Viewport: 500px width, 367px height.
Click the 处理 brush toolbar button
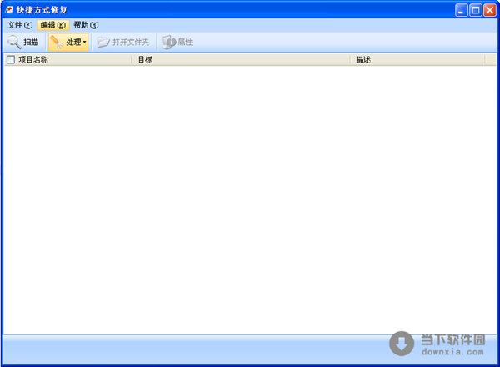point(68,43)
